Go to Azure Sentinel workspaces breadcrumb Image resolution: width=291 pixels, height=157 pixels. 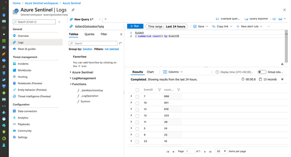(41, 3)
